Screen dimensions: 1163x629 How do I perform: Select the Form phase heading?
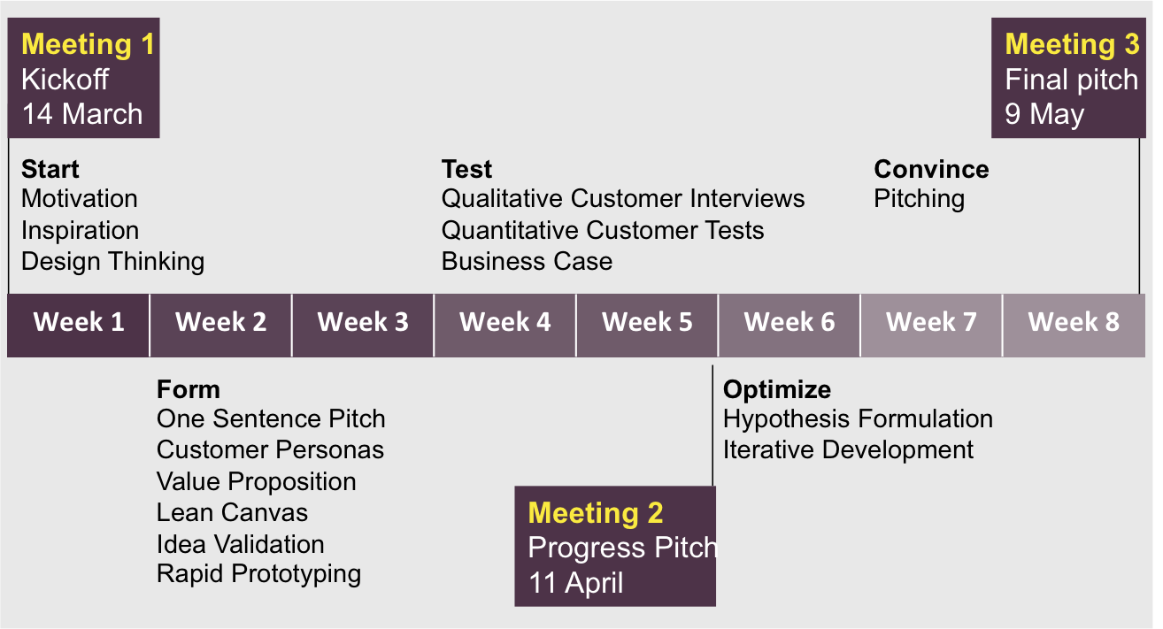click(189, 389)
